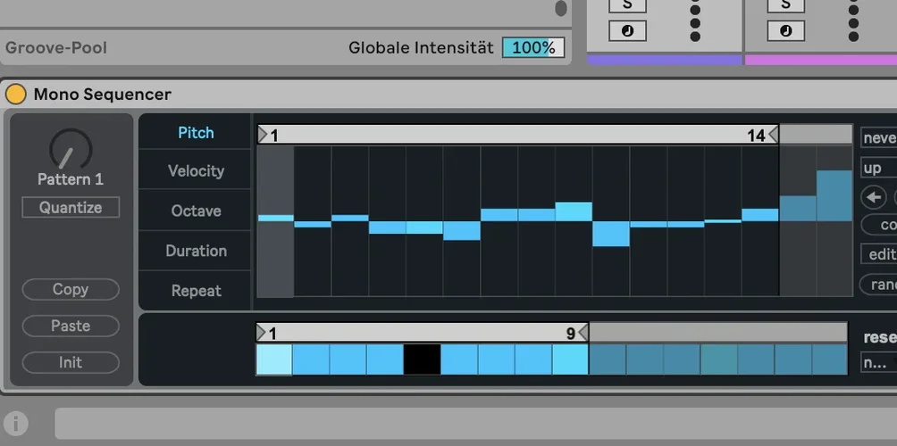
Task: Click the step 6 pitch bar
Action: (462, 231)
